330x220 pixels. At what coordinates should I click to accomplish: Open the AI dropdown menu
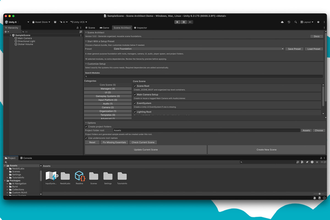(64, 22)
